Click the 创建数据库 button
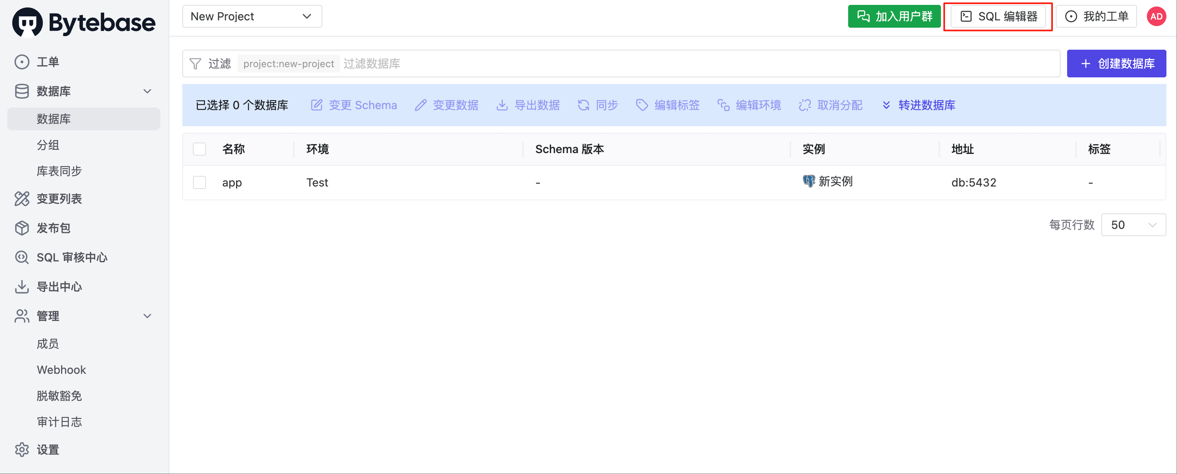Screen dimensions: 1177x474 tap(1116, 64)
